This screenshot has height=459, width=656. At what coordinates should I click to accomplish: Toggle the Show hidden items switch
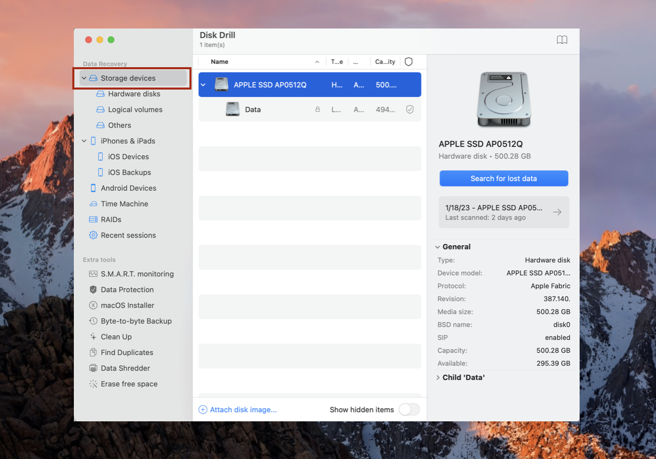coord(409,410)
